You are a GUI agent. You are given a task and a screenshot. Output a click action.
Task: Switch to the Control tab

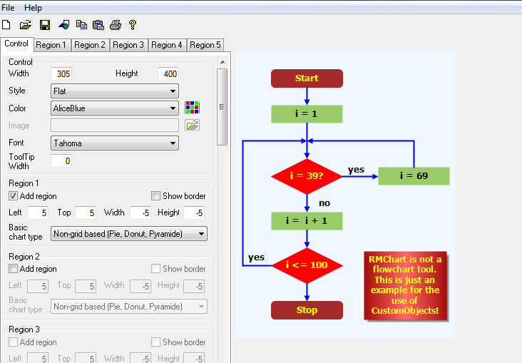(x=16, y=44)
